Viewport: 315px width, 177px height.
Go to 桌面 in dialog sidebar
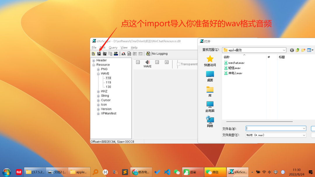210,76
